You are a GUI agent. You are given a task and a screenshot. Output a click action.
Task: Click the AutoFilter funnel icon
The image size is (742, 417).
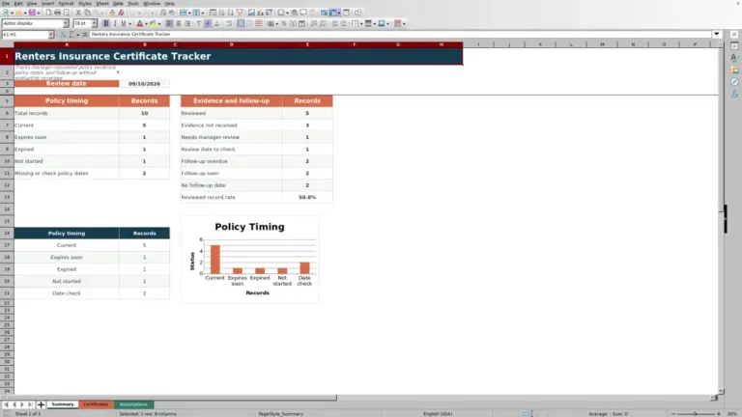pyautogui.click(x=240, y=13)
